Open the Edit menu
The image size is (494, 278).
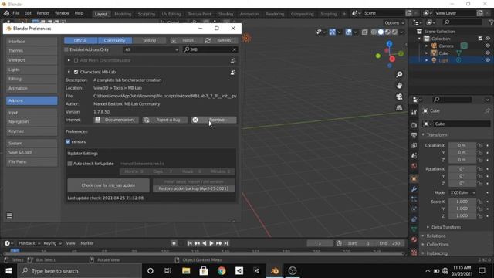pos(28,13)
